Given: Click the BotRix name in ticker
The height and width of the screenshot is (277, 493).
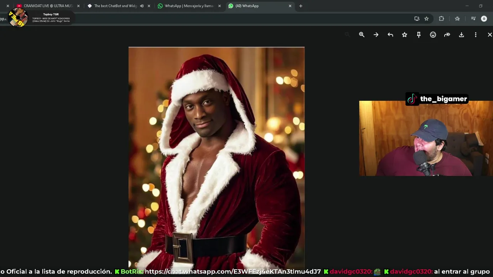Looking at the screenshot, I should [x=132, y=272].
